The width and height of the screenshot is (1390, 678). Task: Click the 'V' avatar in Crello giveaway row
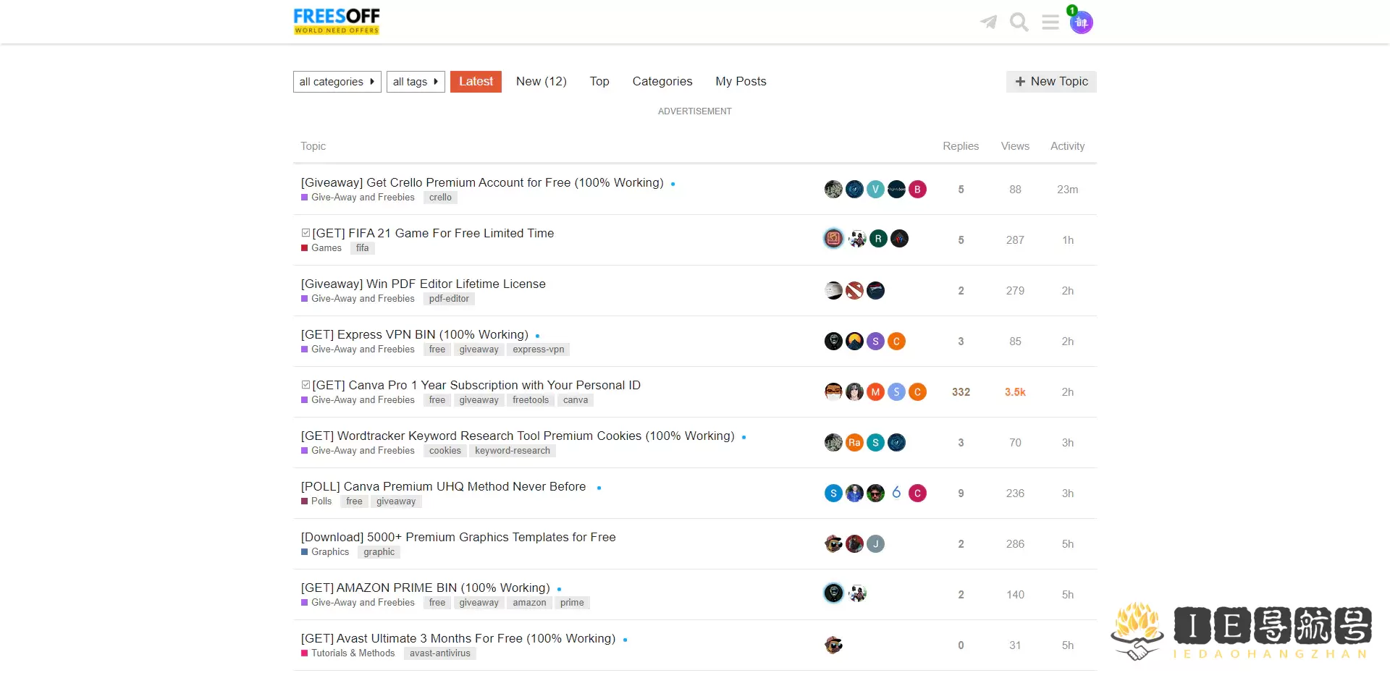click(875, 190)
